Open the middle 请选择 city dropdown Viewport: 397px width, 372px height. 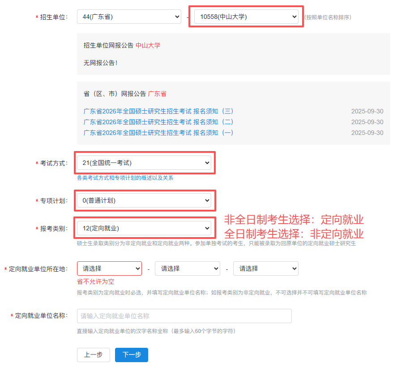[x=187, y=268]
